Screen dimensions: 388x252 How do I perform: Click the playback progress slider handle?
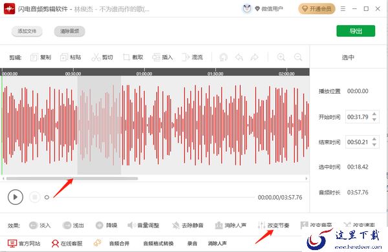[x=47, y=197]
